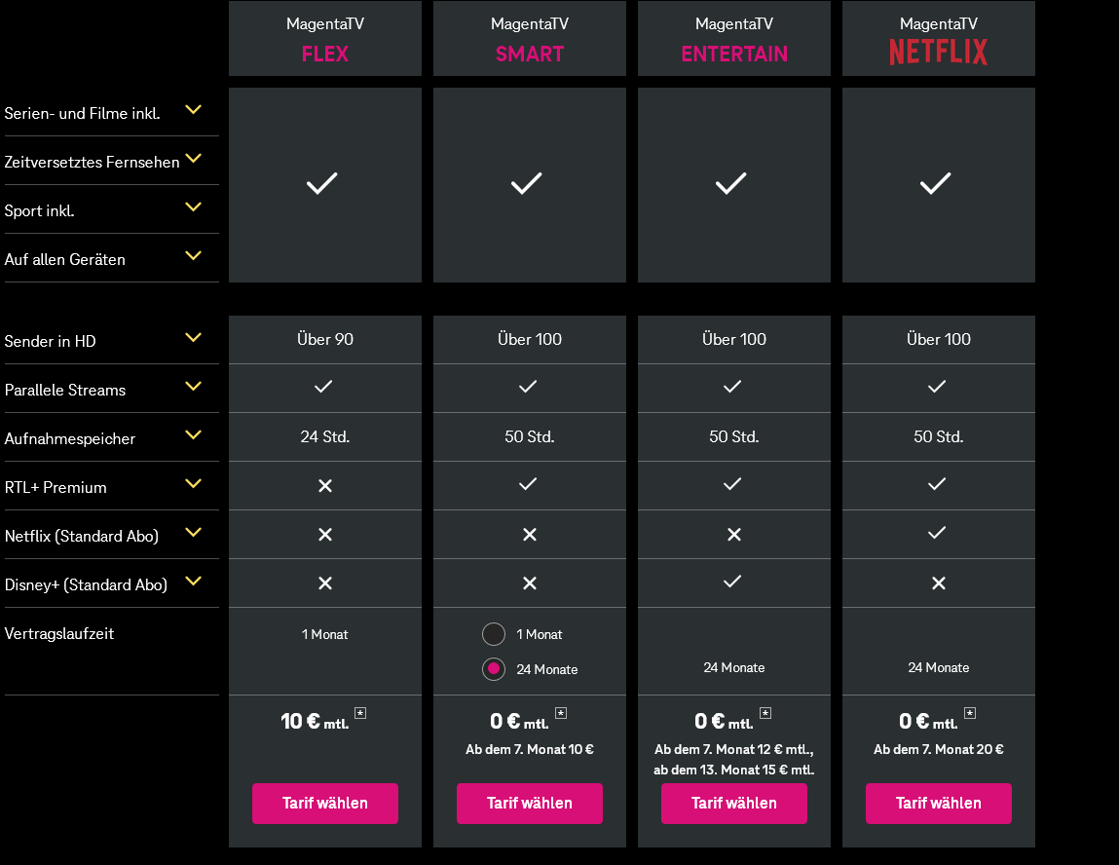Expand the Disney+ (Standard Abo) row
The width and height of the screenshot is (1119, 865).
click(193, 581)
